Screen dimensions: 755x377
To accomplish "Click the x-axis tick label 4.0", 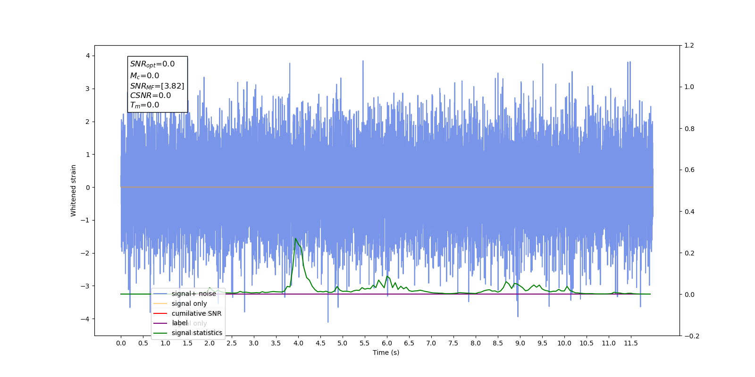I will pyautogui.click(x=298, y=343).
